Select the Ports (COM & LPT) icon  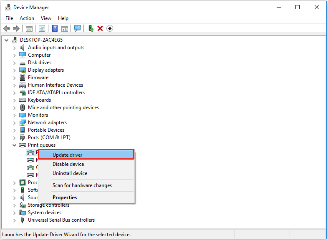(x=23, y=137)
